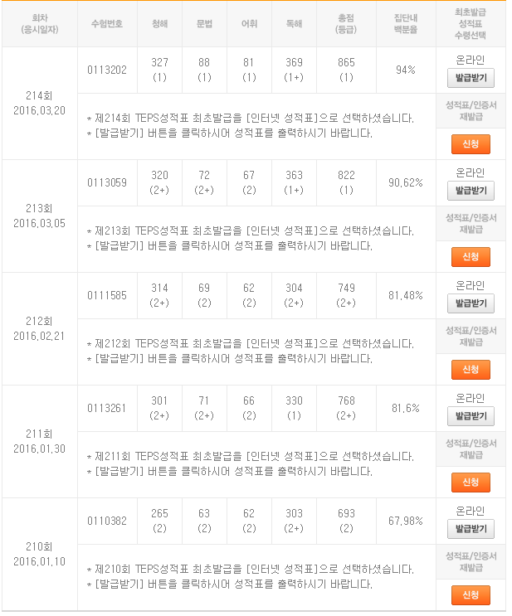Click orange 신청 button for 211회 reissue
The width and height of the screenshot is (512, 616).
[x=471, y=483]
